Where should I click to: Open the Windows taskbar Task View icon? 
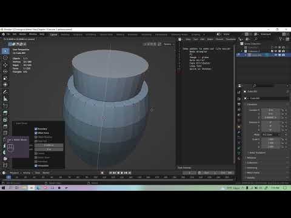click(16, 188)
